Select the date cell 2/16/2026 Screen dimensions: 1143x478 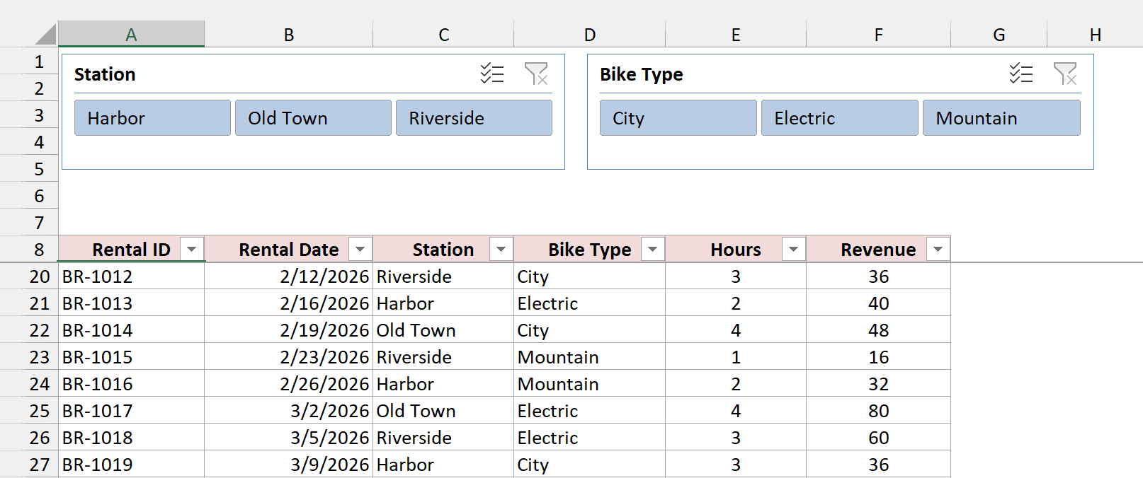288,303
